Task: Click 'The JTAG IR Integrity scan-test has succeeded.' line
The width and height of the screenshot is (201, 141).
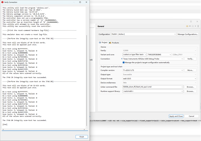Action: pyautogui.click(x=24, y=78)
